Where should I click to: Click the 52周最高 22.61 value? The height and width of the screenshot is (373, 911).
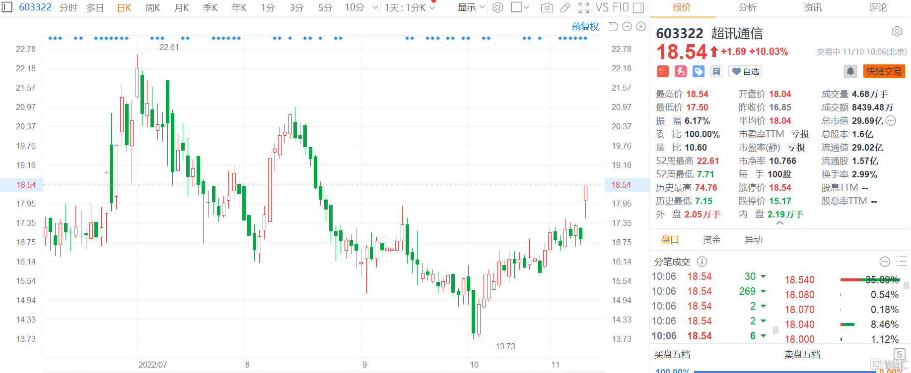click(x=708, y=161)
